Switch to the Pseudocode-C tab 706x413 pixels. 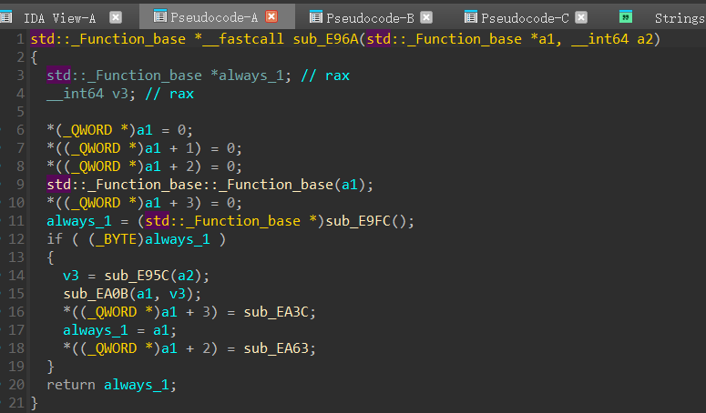pos(525,18)
